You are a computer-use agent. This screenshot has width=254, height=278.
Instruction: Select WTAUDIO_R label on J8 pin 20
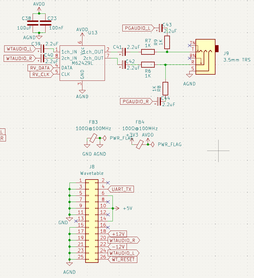124,240
